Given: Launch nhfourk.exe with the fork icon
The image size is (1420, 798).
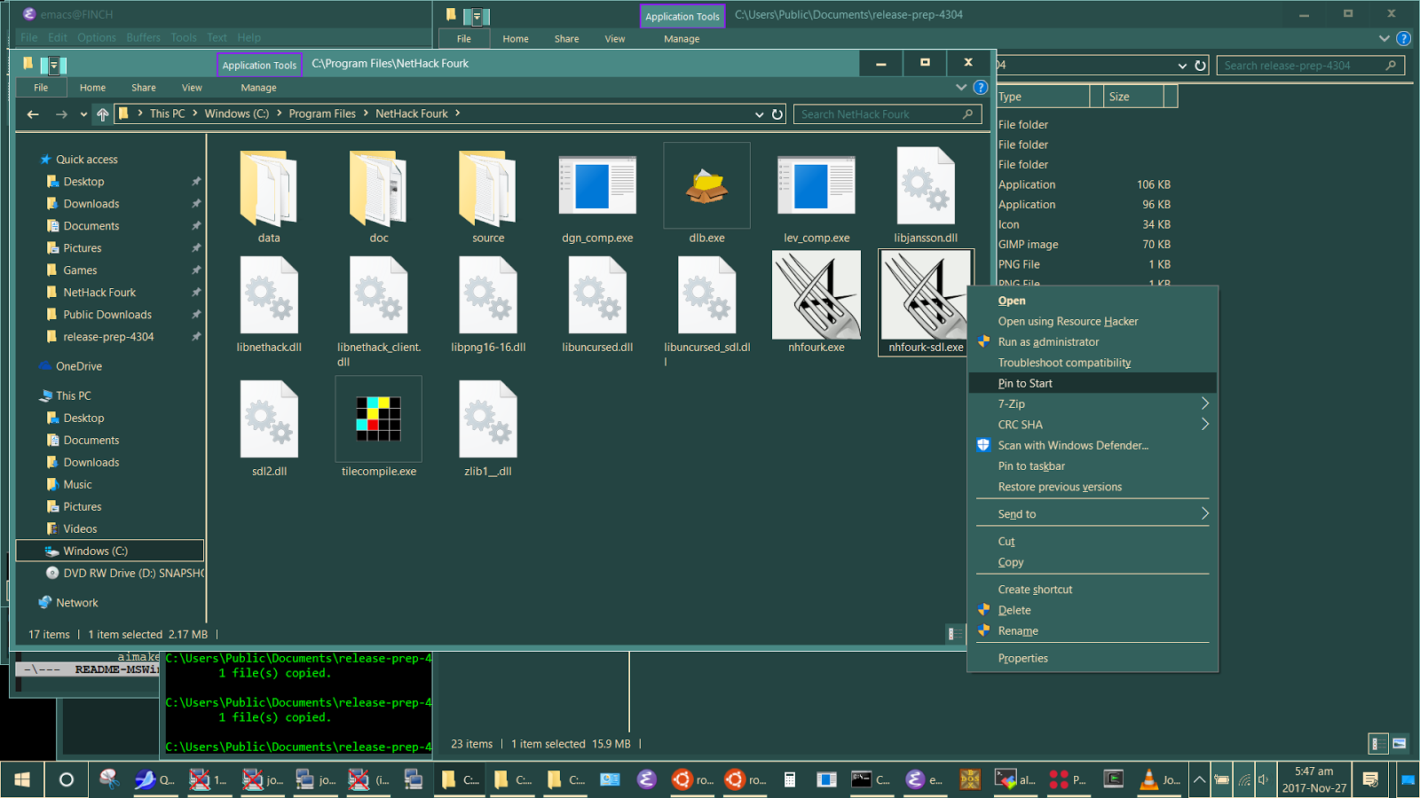Looking at the screenshot, I should (815, 294).
